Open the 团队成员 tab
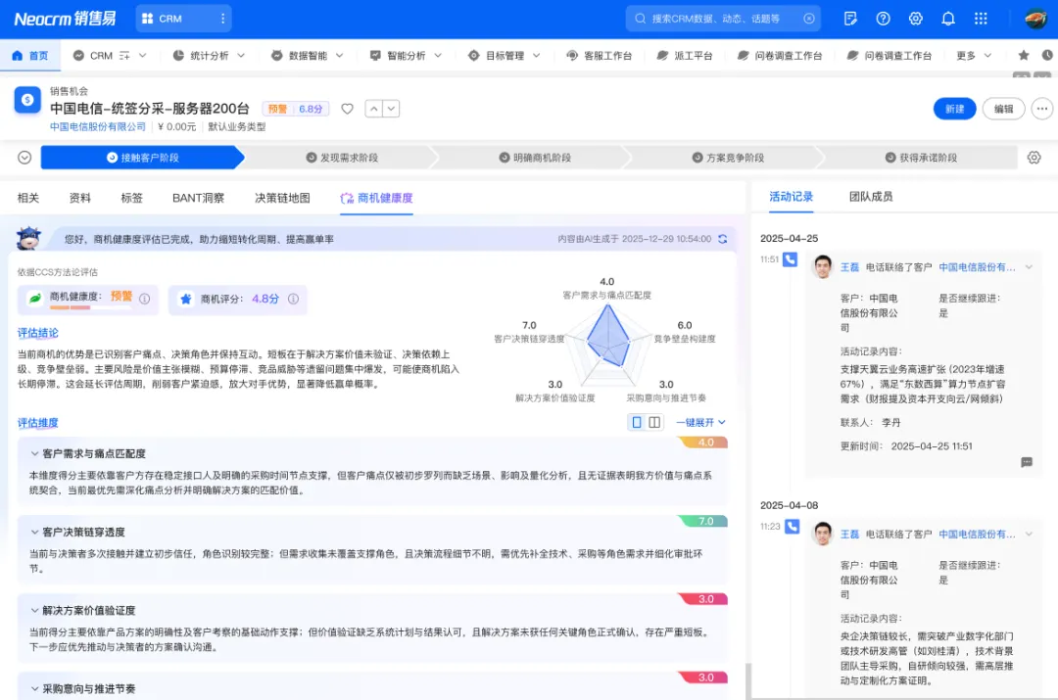Viewport: 1058px width, 700px height. point(870,197)
